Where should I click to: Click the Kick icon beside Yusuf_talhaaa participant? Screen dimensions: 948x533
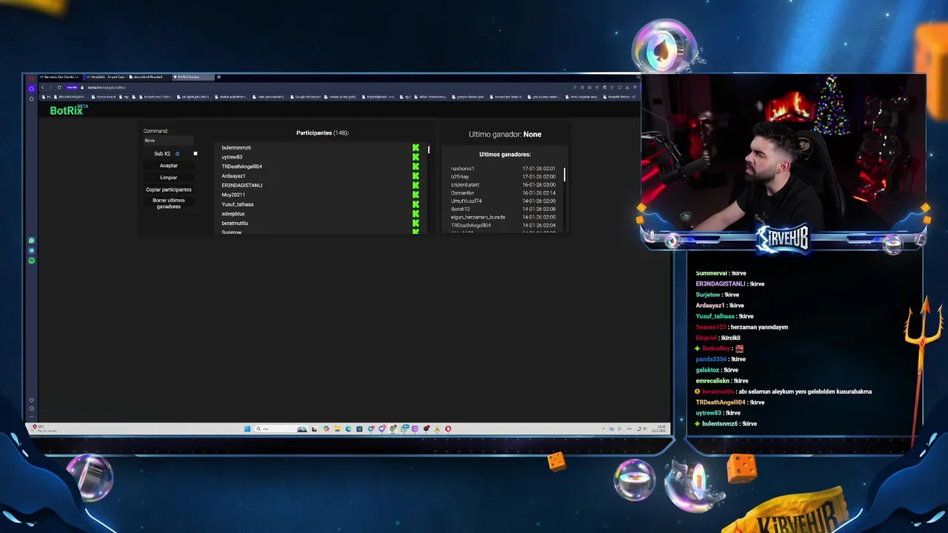pyautogui.click(x=415, y=204)
